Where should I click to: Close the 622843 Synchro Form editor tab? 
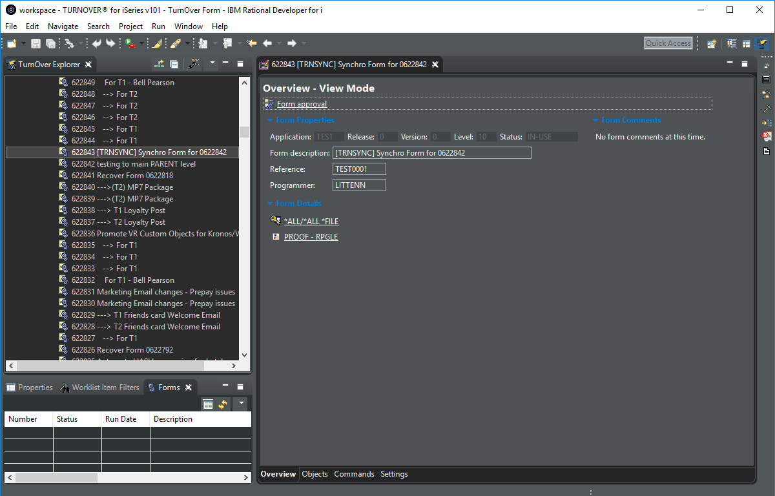435,65
